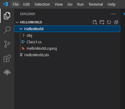
Task: Click the C# icon beside Class1.cs
Action: tap(23, 42)
